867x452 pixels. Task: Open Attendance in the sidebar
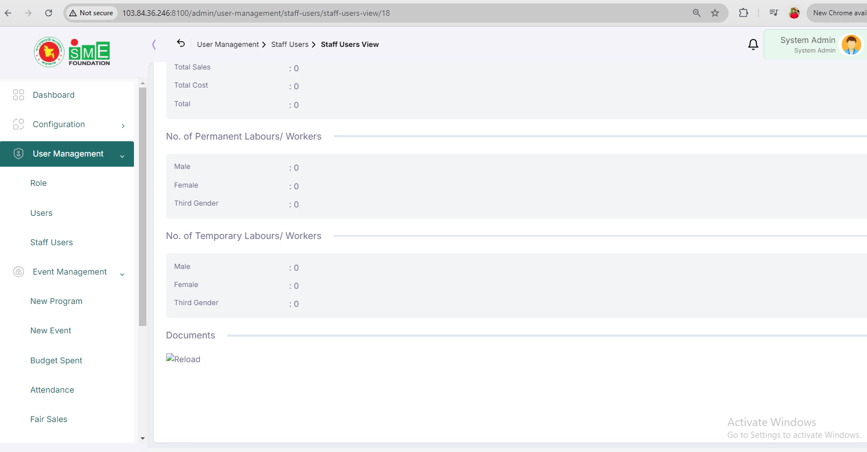(52, 390)
